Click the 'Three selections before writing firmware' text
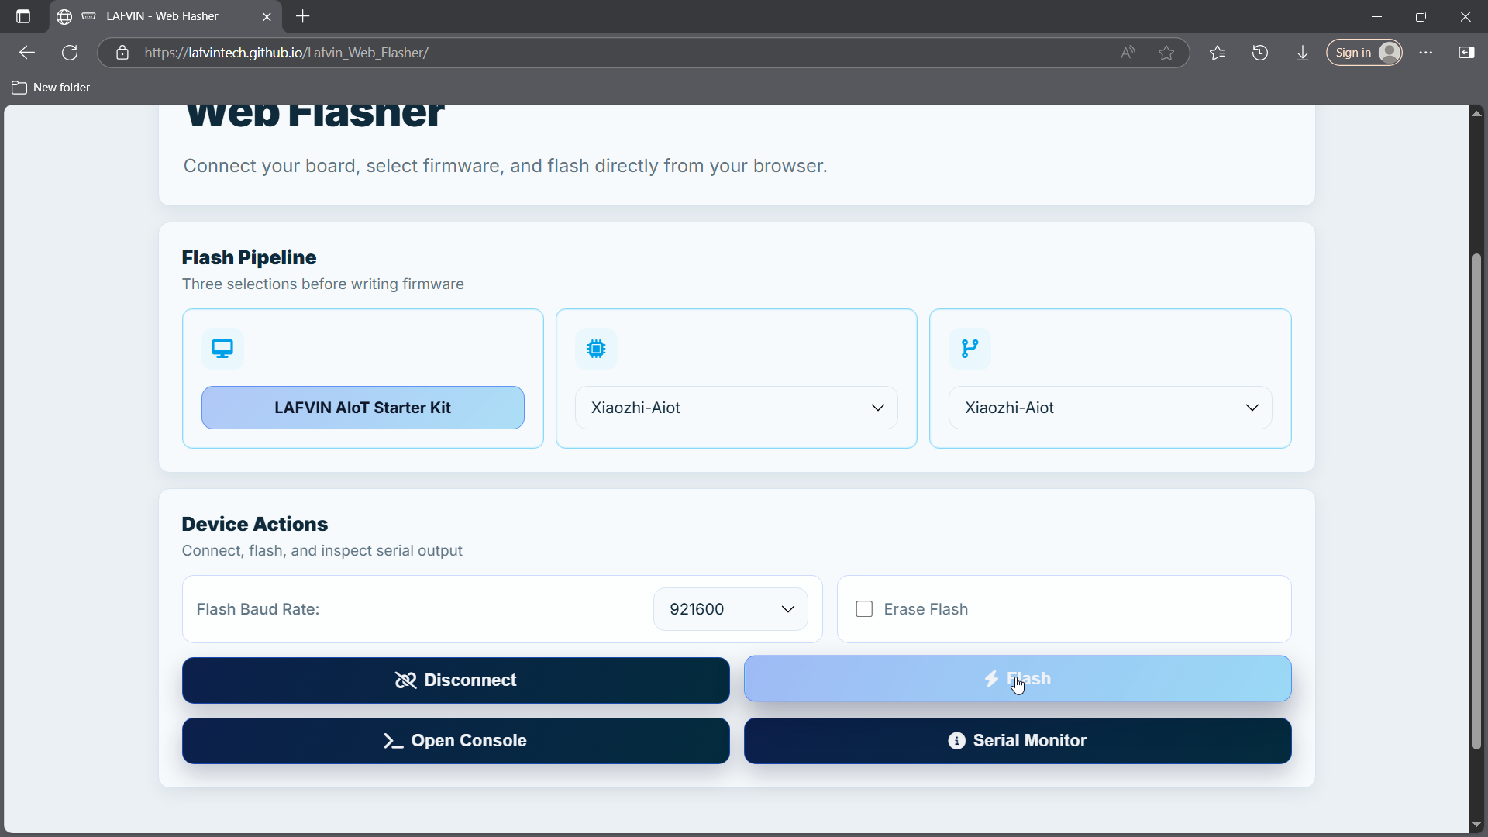 coord(322,284)
